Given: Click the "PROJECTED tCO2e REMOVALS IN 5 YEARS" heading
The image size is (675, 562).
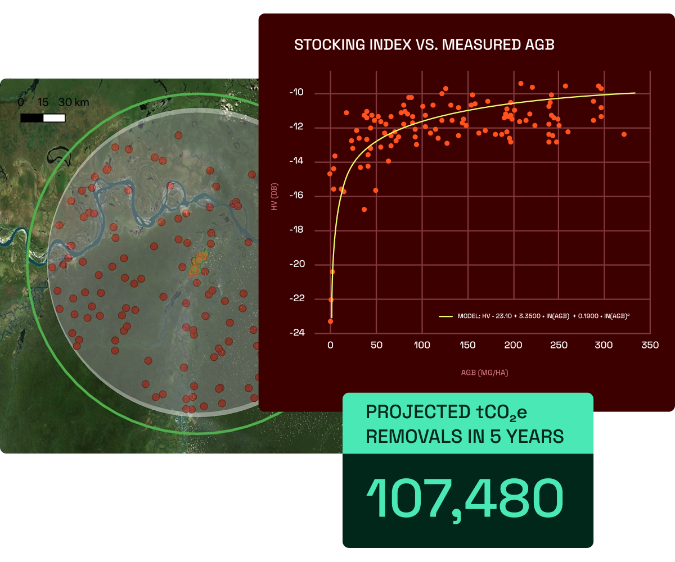Looking at the screenshot, I should [x=465, y=424].
